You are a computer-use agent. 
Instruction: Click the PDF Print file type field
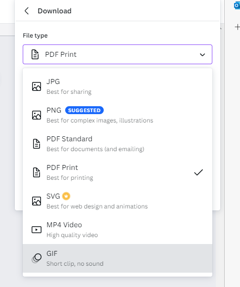pyautogui.click(x=118, y=54)
